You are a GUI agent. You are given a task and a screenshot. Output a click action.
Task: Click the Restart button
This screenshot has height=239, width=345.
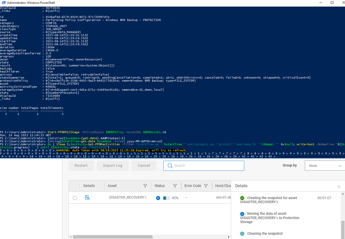tap(81, 166)
